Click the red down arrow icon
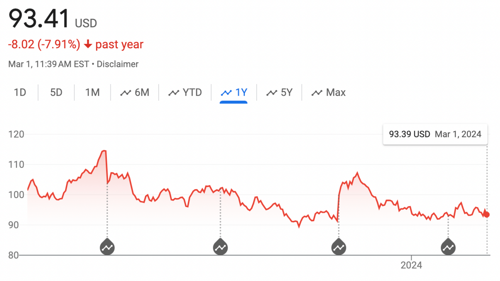This screenshot has height=281, width=500. [x=88, y=45]
